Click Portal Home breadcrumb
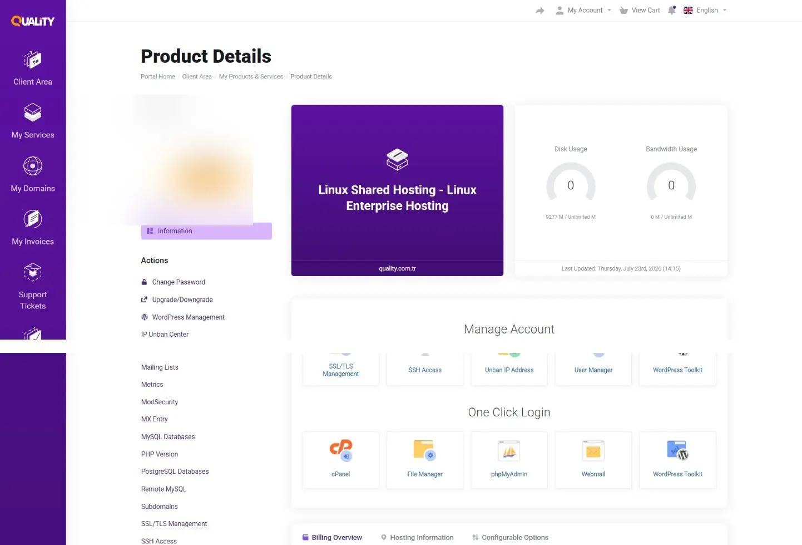Screen dimensions: 802x545 158,77
